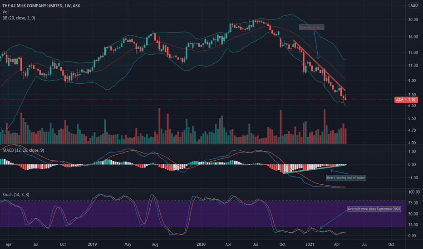Click the Stoch axis value 100.00

pyautogui.click(x=414, y=192)
